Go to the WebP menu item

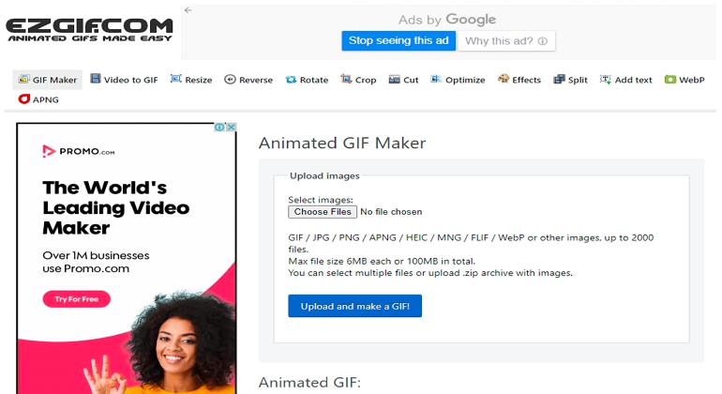(684, 79)
